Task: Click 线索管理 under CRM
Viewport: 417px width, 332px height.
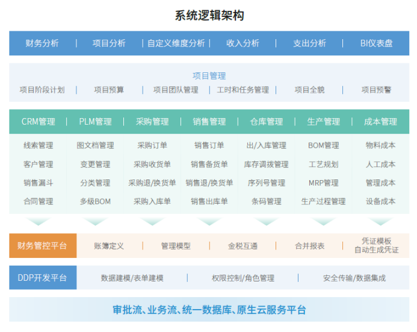Action: click(39, 145)
